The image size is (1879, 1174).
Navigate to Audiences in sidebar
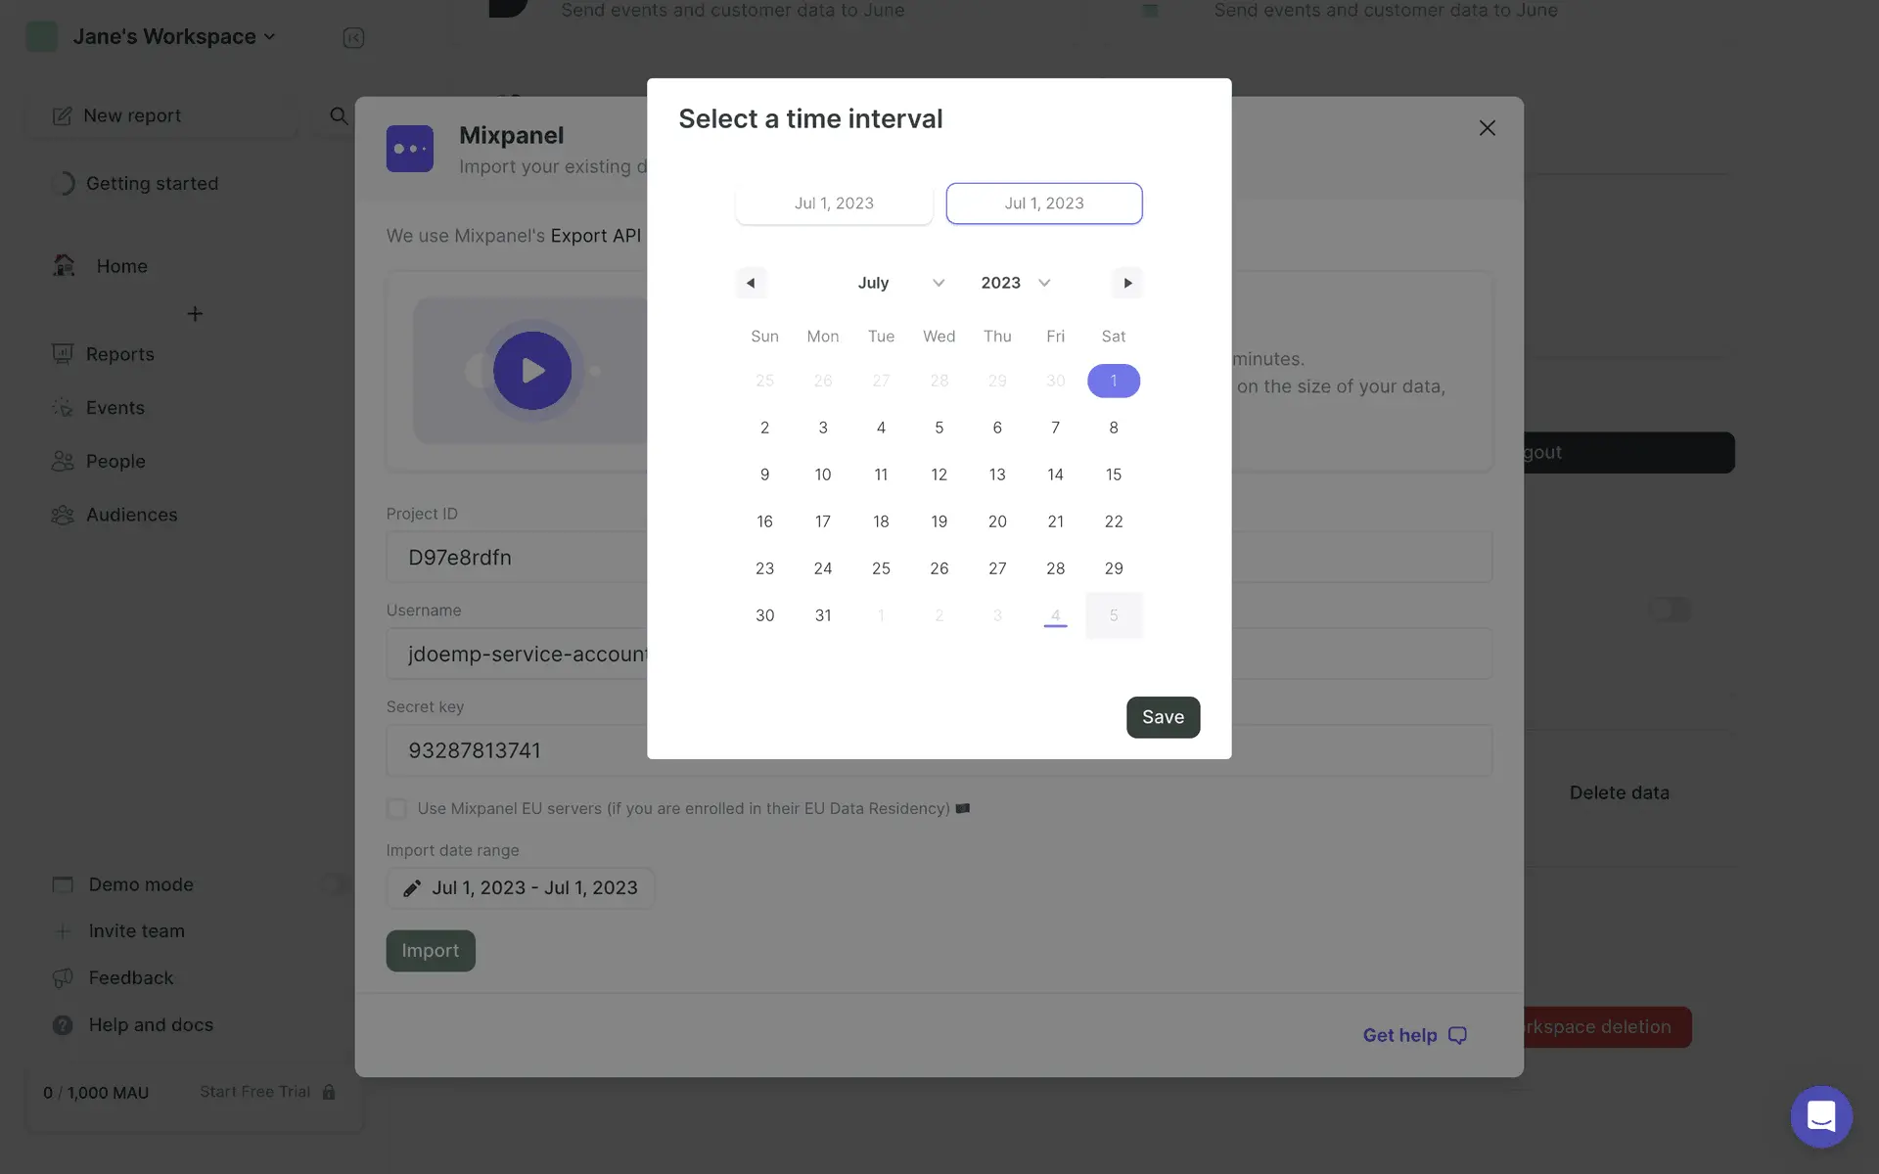tap(131, 515)
